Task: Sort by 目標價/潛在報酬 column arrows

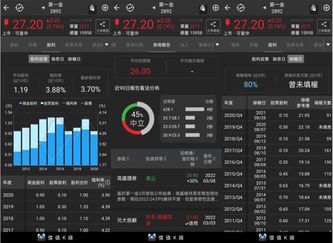Action: [197, 159]
